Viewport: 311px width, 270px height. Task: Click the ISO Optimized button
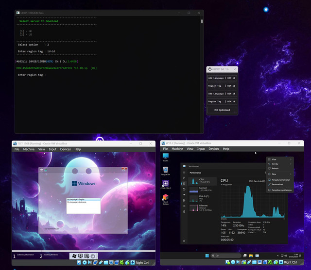click(222, 110)
